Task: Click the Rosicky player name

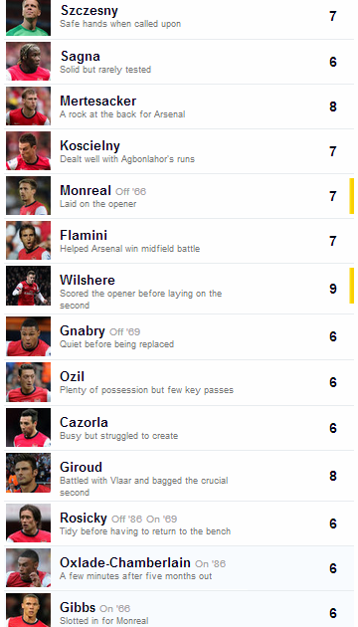Action: click(84, 519)
